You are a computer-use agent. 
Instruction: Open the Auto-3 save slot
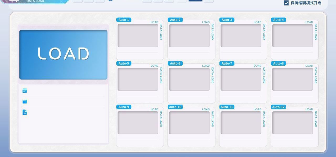(243, 40)
